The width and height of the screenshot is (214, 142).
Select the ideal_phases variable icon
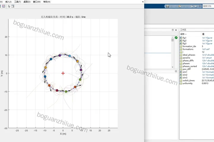(x=181, y=55)
